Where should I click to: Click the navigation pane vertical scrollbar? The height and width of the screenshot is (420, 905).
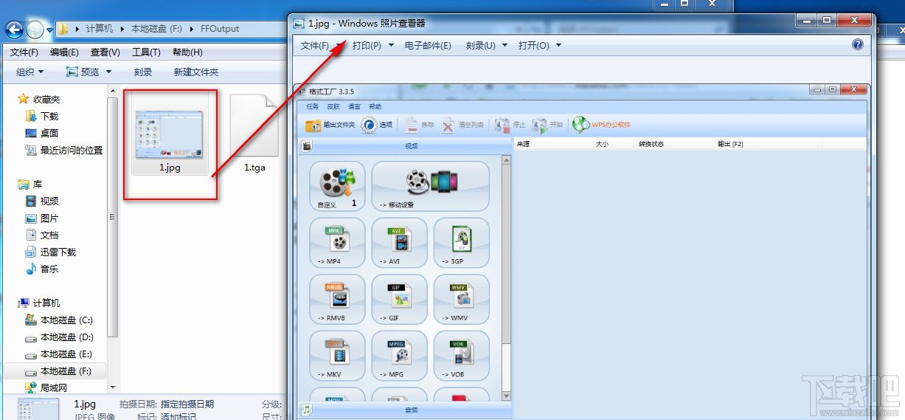pyautogui.click(x=113, y=239)
